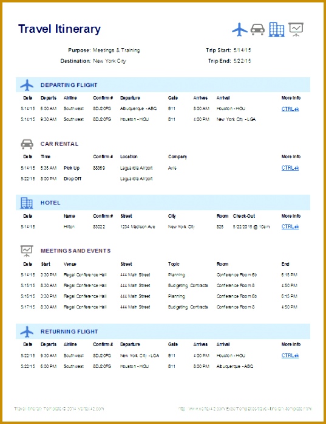
Task: Select Budgeting, Contracts topic on 5/15/15 row
Action: click(x=188, y=286)
